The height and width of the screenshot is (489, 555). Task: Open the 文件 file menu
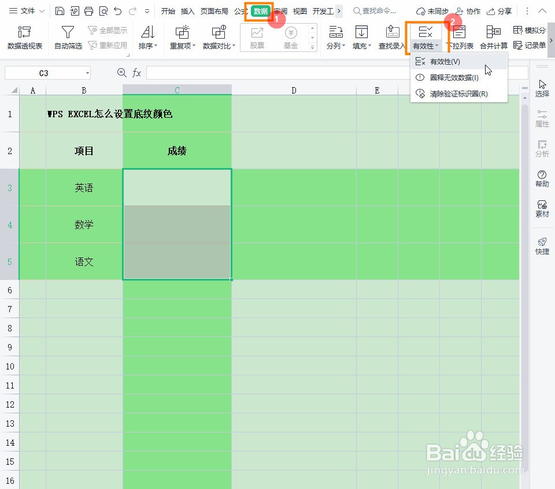[27, 12]
